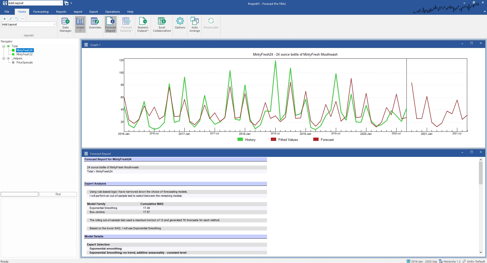The image size is (487, 263).
Task: Minimize the Graph 1 window
Action: [x=462, y=43]
